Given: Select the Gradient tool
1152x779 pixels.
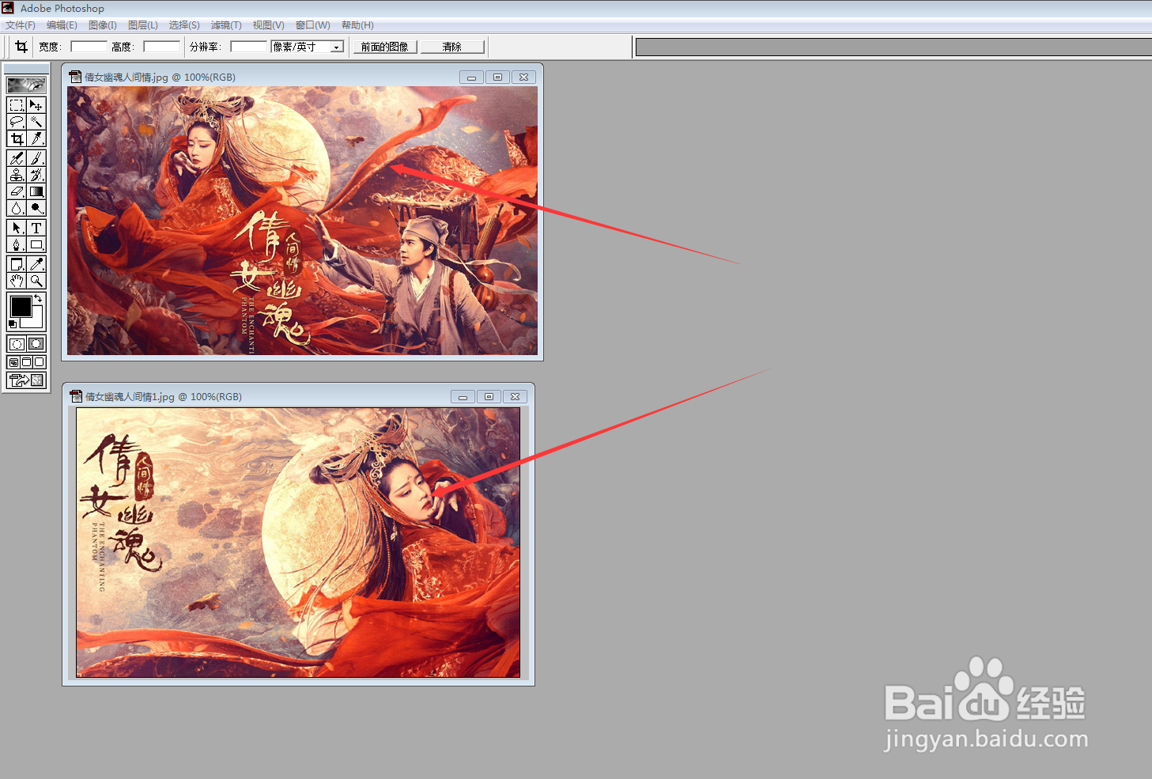Looking at the screenshot, I should [36, 191].
